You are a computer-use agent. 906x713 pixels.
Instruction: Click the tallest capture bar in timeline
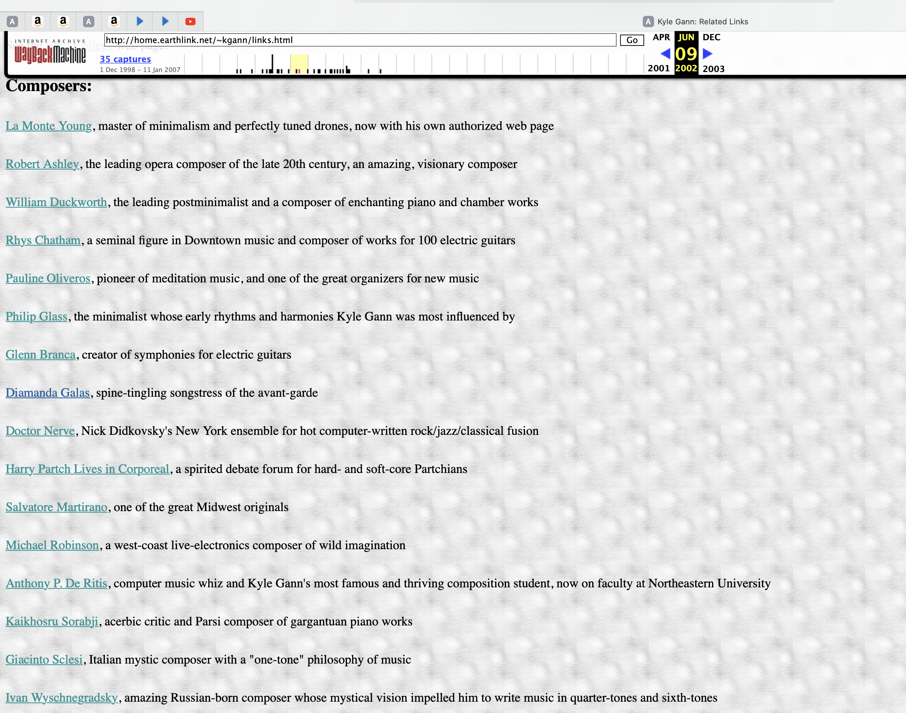(x=272, y=64)
